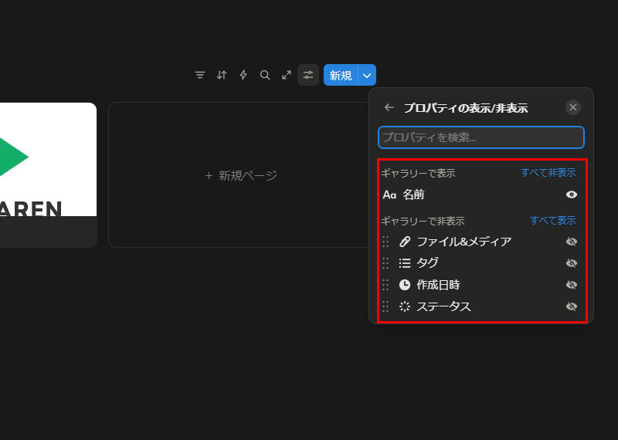Show the タグ property in gallery
The width and height of the screenshot is (618, 440).
(572, 263)
